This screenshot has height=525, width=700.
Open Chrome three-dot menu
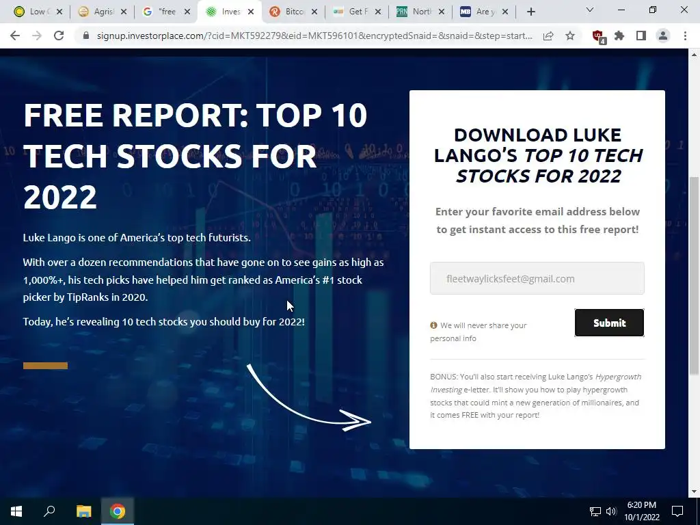click(x=685, y=36)
